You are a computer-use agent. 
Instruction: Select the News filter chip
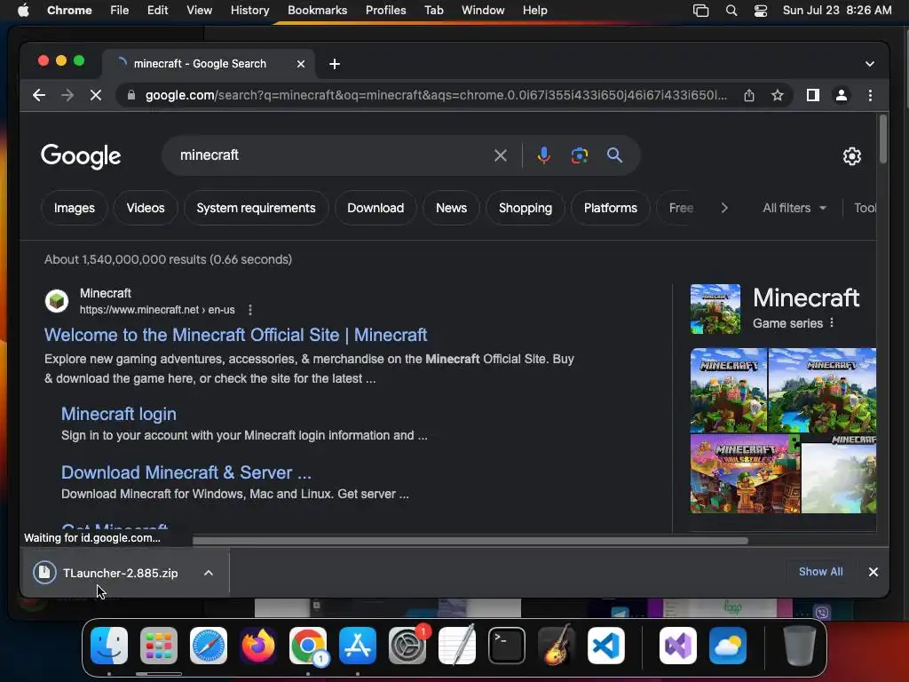pos(451,208)
